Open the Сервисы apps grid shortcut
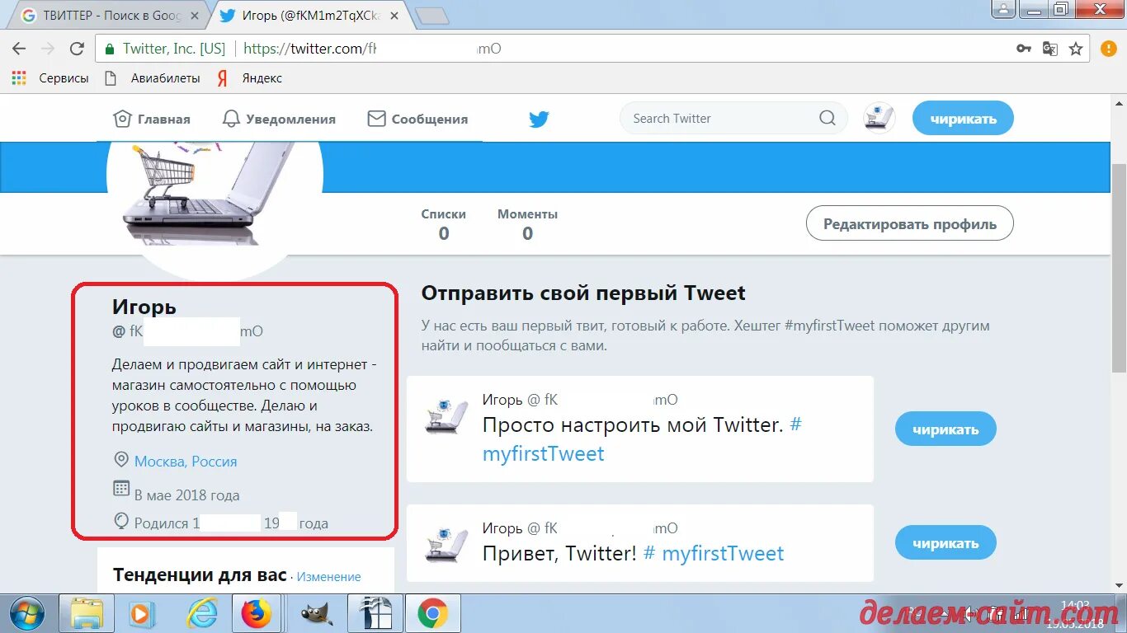 tap(50, 78)
